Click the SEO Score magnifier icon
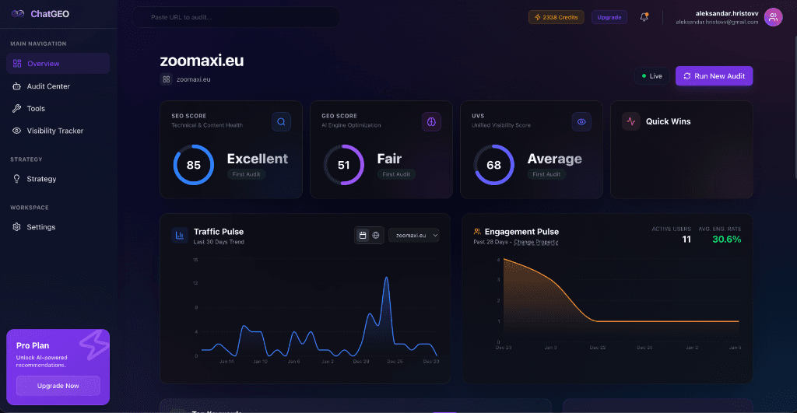The width and height of the screenshot is (797, 413). coord(281,121)
